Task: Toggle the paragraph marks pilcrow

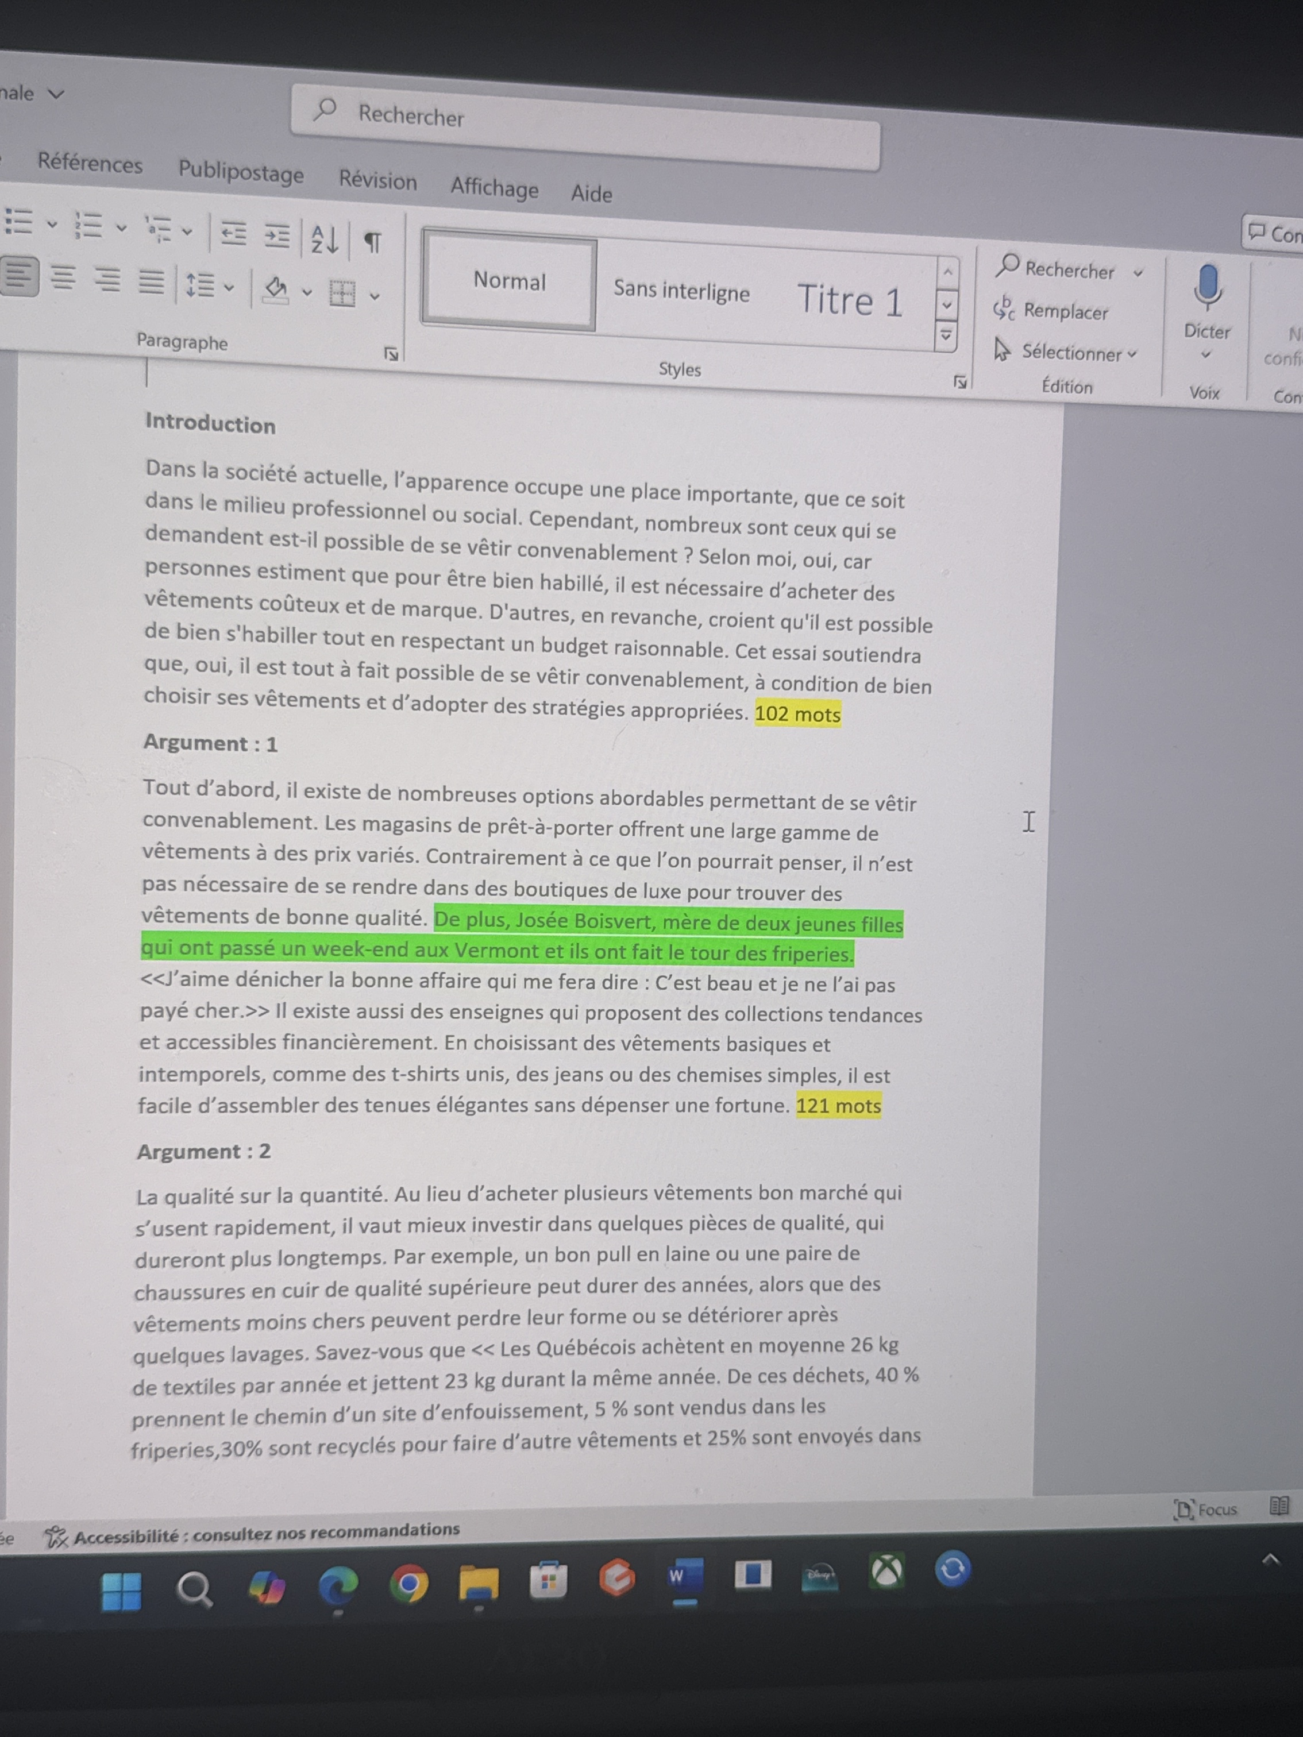Action: [373, 242]
